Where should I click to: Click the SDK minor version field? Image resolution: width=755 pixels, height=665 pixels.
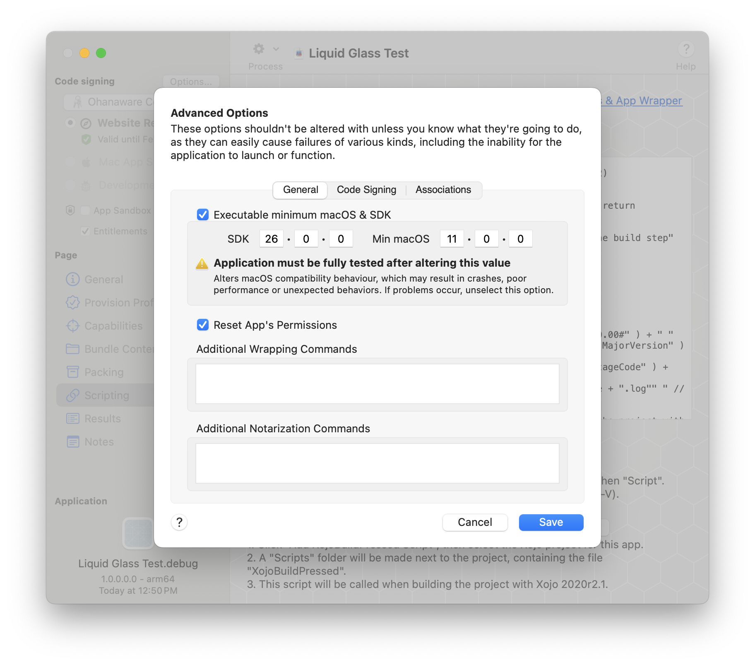tap(306, 239)
